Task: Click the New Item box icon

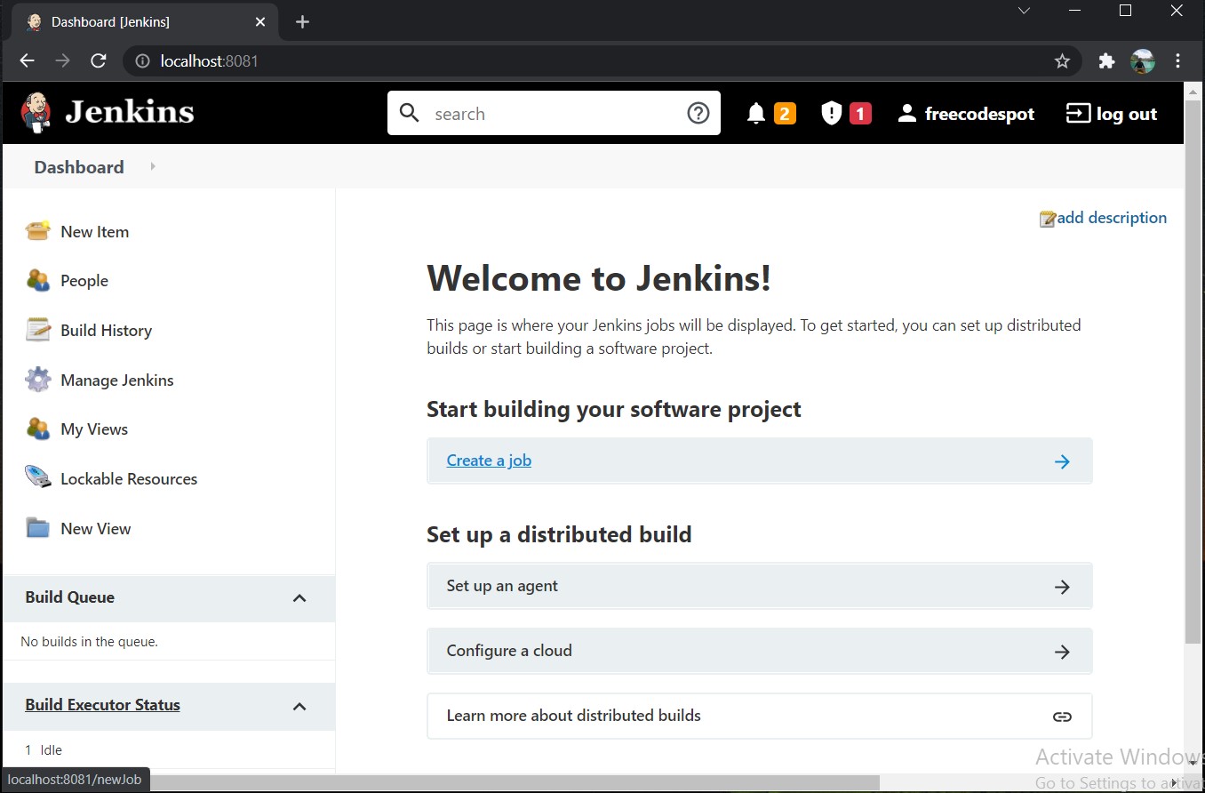Action: [x=38, y=231]
